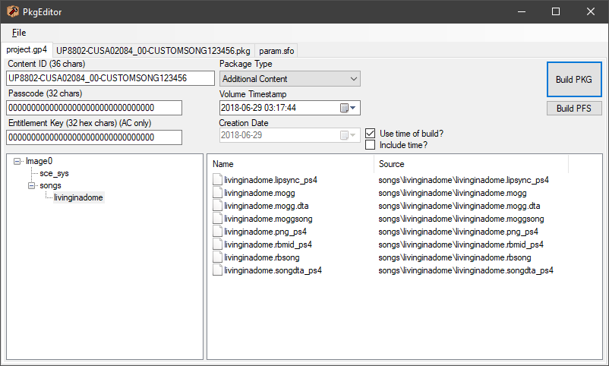This screenshot has height=366, width=609.
Task: Click the Passcode input field
Action: pos(94,108)
